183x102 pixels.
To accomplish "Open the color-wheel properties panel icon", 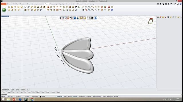I will [158, 17].
